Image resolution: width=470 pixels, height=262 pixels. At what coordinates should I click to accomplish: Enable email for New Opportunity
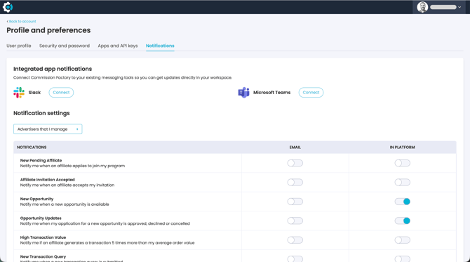tap(295, 202)
